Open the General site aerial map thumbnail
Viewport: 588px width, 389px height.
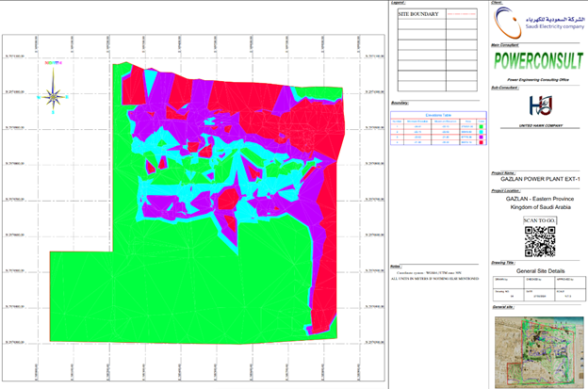[x=539, y=352]
